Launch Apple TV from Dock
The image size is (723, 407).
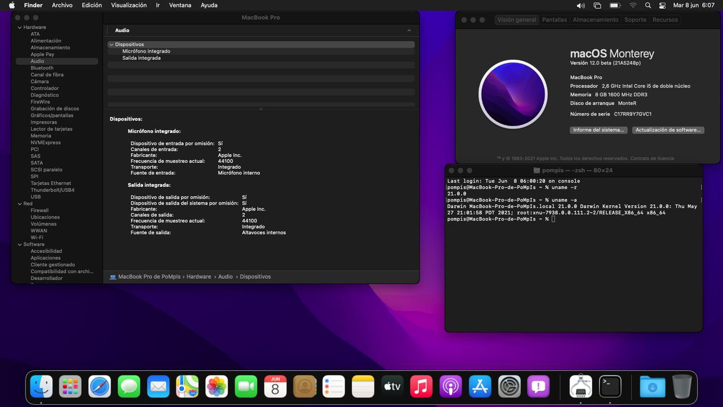coord(393,387)
